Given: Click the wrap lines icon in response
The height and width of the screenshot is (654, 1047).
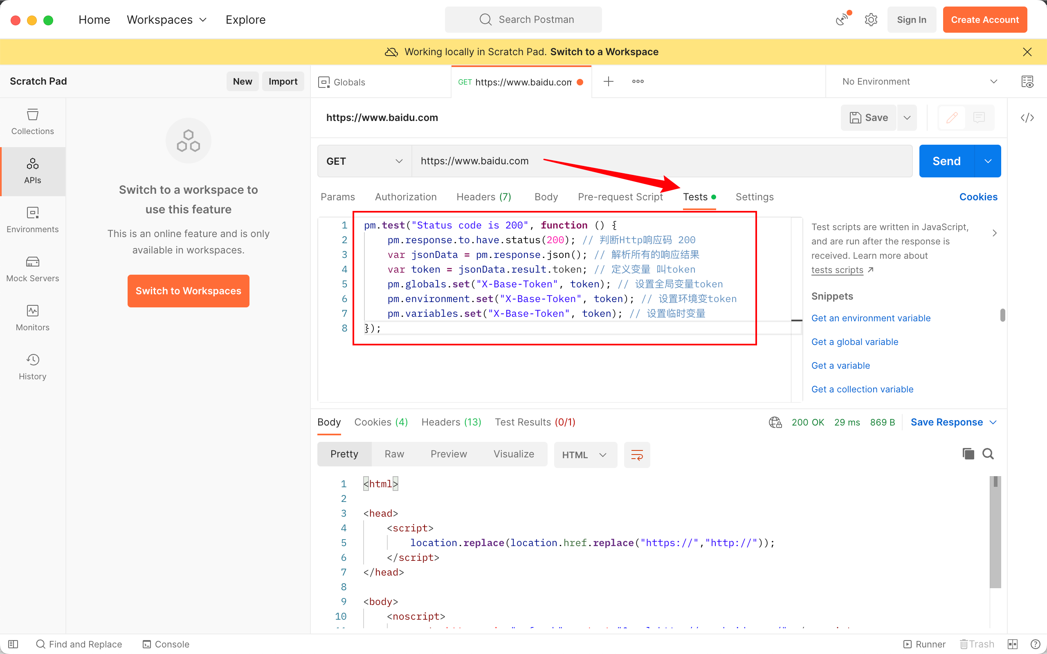Looking at the screenshot, I should click(x=637, y=455).
